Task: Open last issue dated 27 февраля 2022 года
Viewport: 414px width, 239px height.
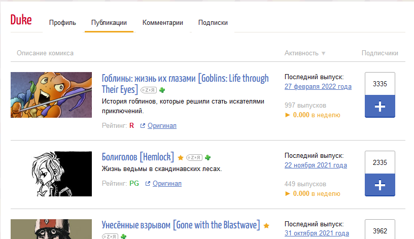Action: [x=318, y=87]
